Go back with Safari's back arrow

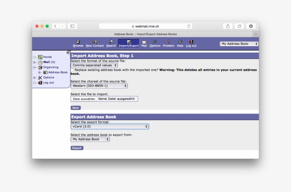click(55, 26)
